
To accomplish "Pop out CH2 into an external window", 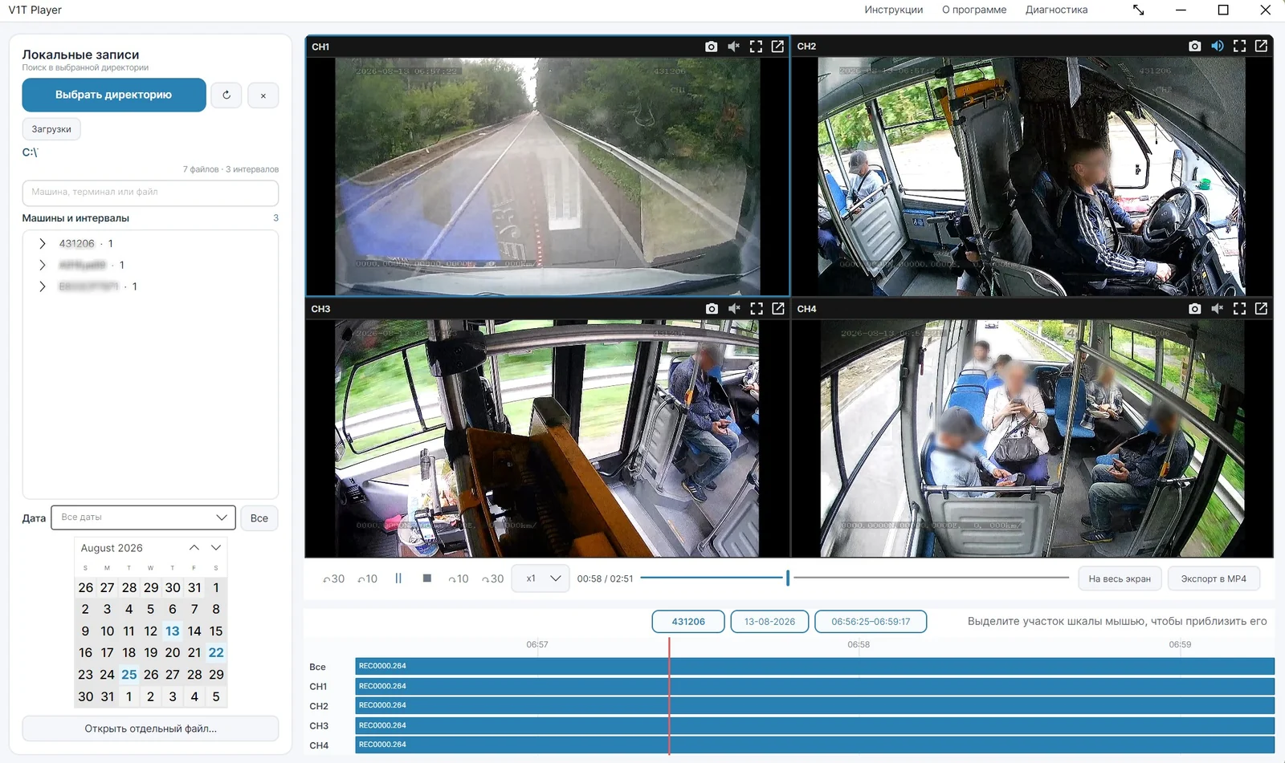I will (1261, 47).
